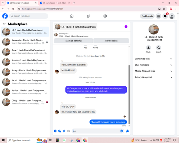
Task: Open Jacob conversation in list
Action: tap(25, 82)
